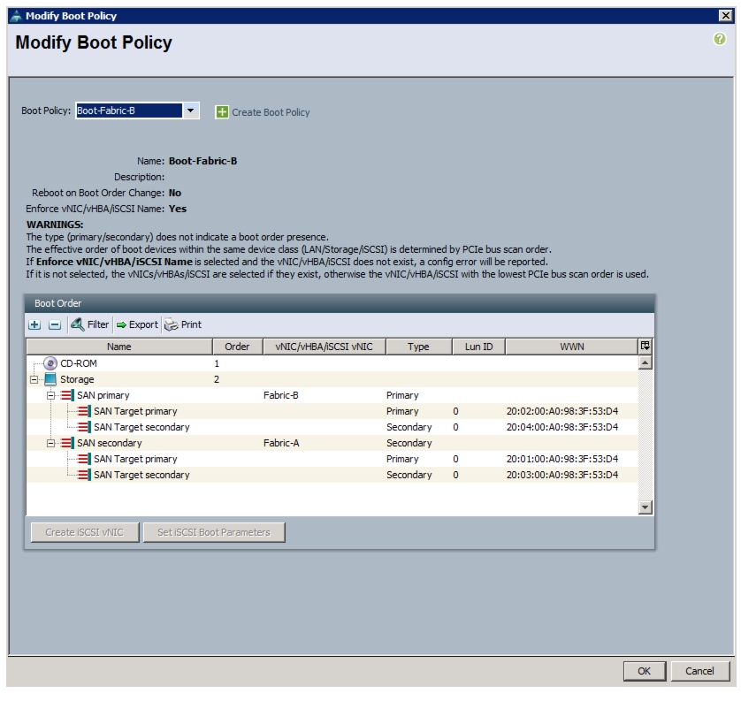This screenshot has width=741, height=709.
Task: Collapse the Storage tree node
Action: 34,379
